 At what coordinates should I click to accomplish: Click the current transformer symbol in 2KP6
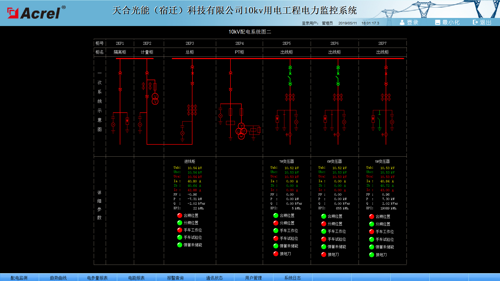(x=338, y=97)
